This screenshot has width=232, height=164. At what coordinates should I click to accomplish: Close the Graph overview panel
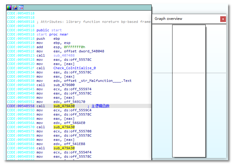(223, 19)
